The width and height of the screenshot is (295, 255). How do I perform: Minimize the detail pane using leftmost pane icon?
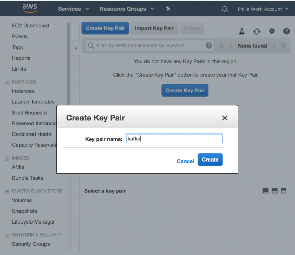tap(266, 191)
